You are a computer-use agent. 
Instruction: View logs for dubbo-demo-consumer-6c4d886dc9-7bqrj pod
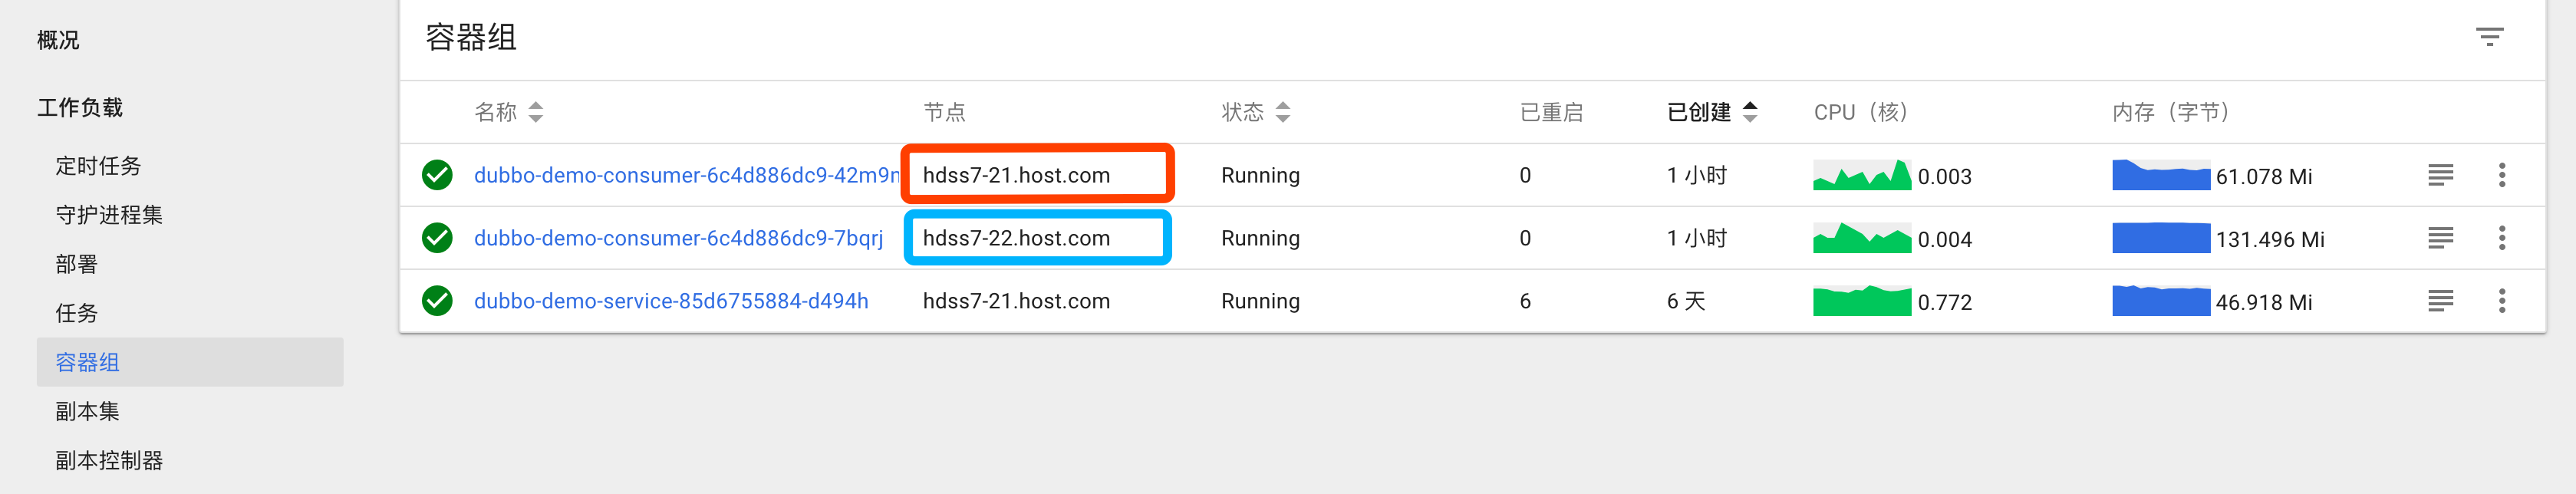2440,238
